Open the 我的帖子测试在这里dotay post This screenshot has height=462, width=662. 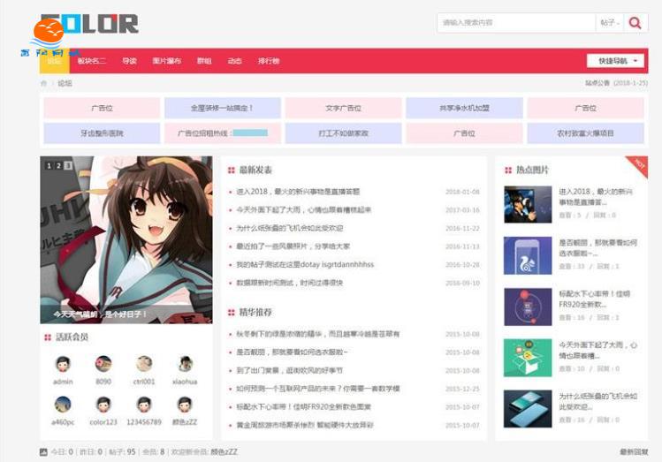pyautogui.click(x=305, y=264)
